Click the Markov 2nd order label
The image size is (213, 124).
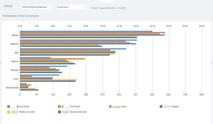78,112
